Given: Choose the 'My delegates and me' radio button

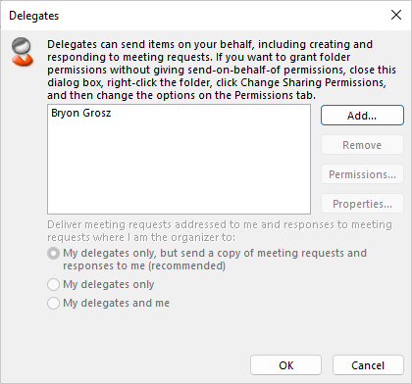Looking at the screenshot, I should (x=53, y=303).
